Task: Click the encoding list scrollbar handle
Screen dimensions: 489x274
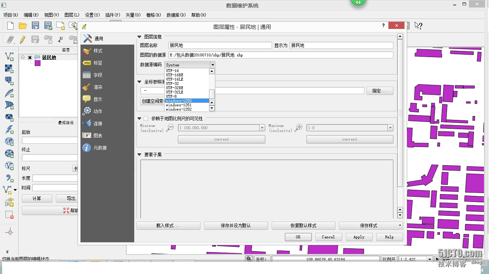Action: (x=212, y=94)
